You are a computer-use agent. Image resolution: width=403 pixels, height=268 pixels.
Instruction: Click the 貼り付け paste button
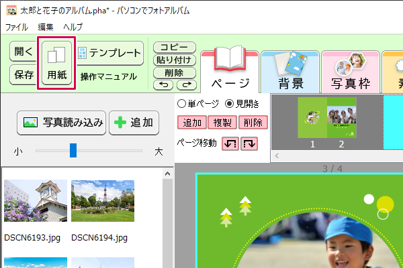(x=174, y=60)
